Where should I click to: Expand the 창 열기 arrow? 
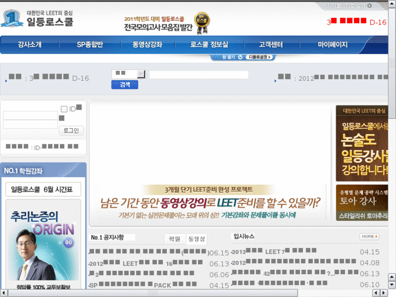240,57
